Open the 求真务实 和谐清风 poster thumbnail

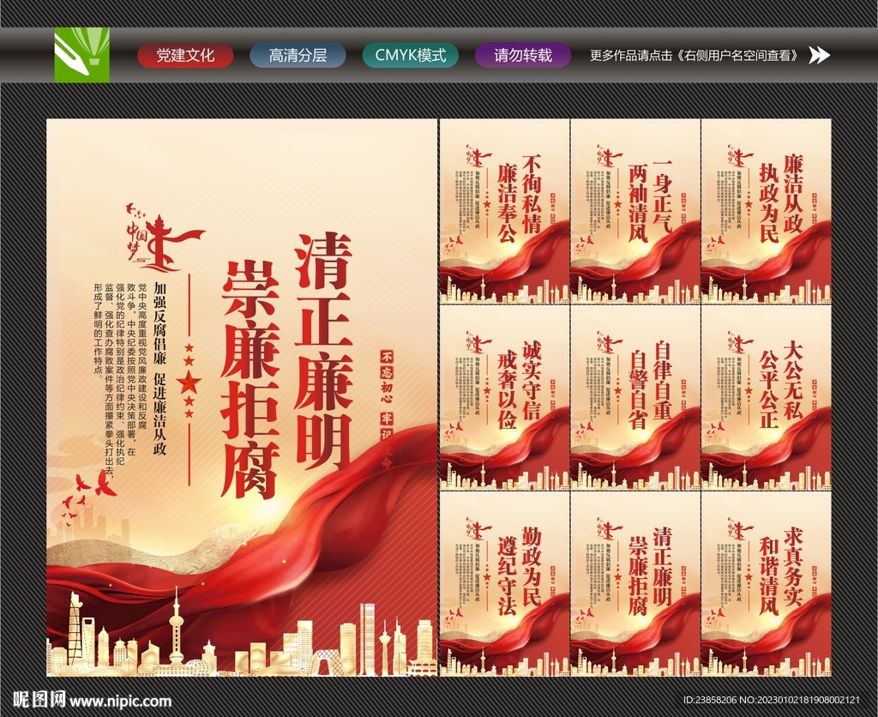(x=766, y=584)
